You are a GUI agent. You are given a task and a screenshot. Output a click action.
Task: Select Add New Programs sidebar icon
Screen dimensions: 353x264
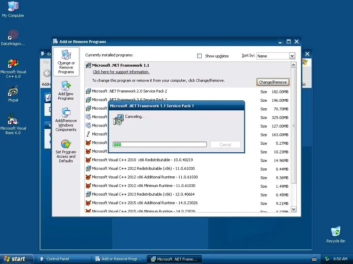[x=66, y=90]
